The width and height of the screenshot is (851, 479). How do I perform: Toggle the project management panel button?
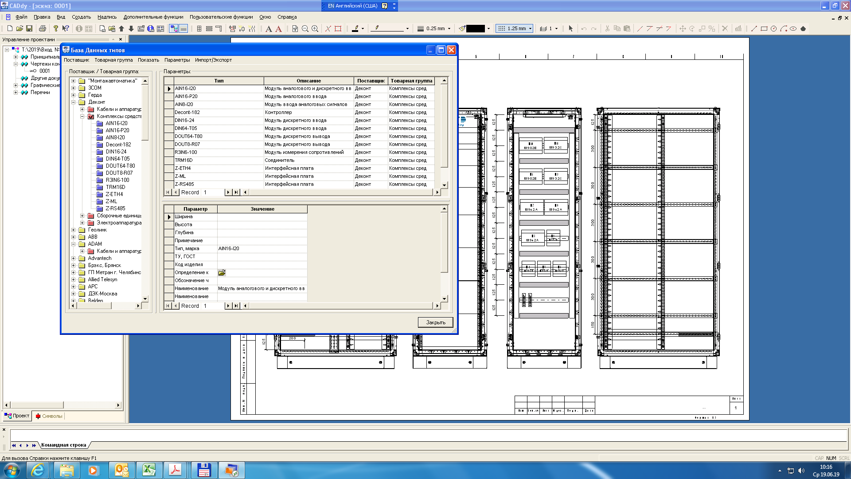[174, 28]
